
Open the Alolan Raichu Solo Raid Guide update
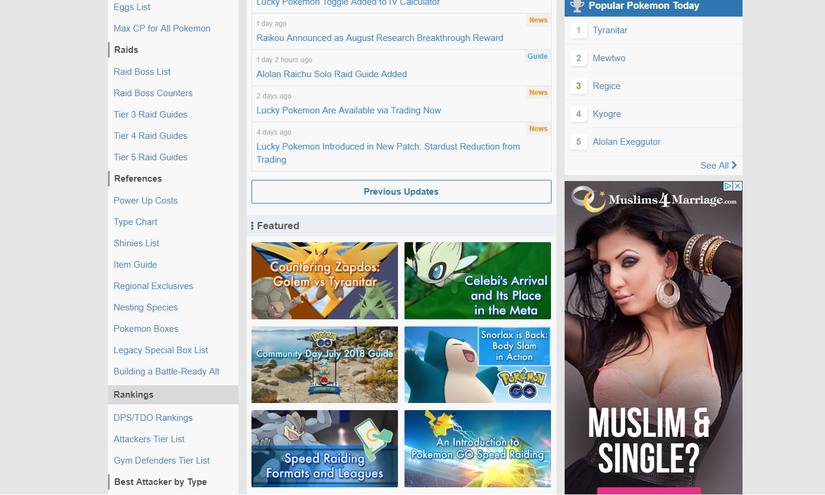tap(332, 74)
